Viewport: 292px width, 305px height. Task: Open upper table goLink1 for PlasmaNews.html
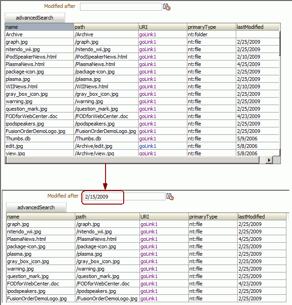(x=148, y=64)
